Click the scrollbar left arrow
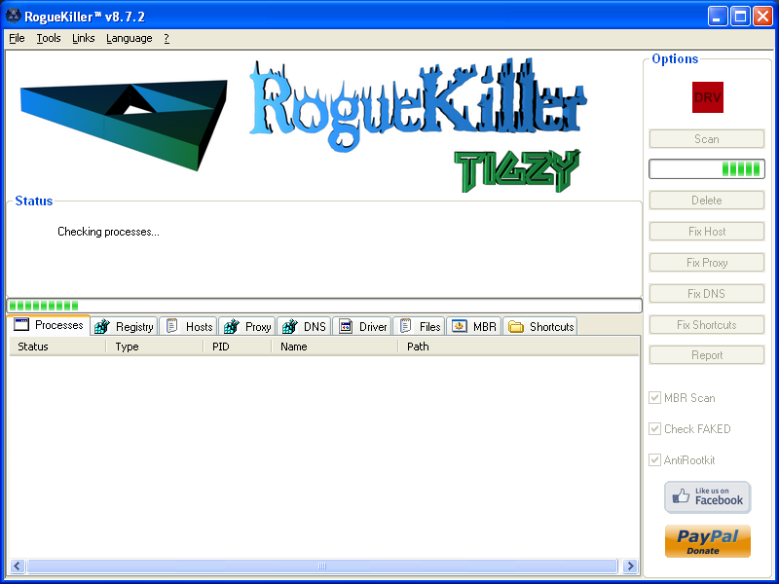The image size is (779, 584). click(x=18, y=566)
